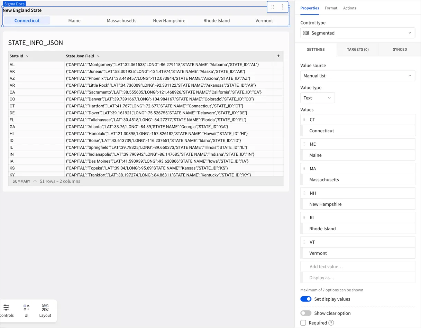Switch to the Actions tab

349,8
